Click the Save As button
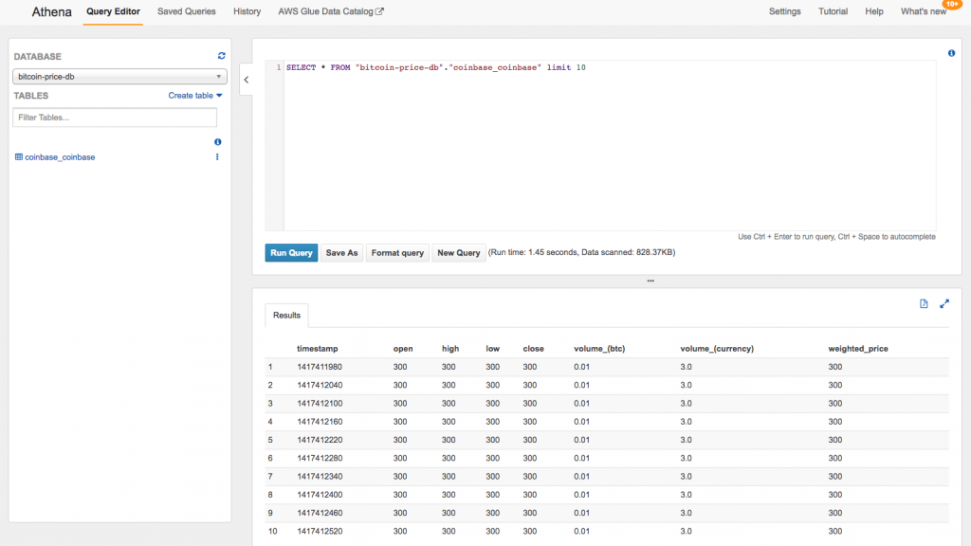Screen dimensions: 971x546 pyautogui.click(x=341, y=253)
